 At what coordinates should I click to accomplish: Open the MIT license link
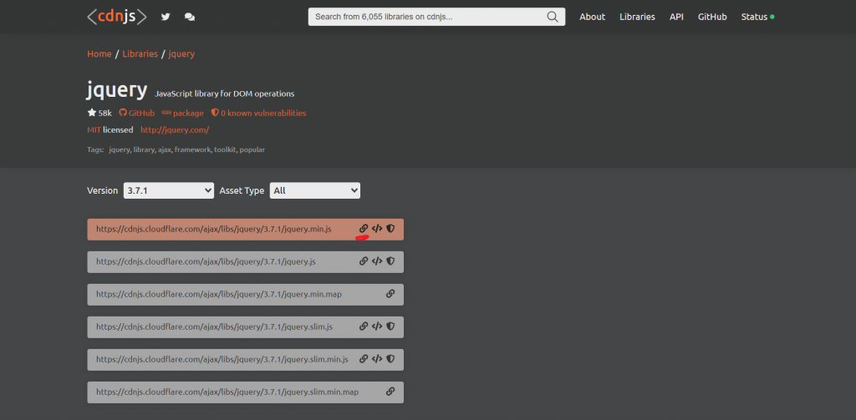[x=94, y=129]
